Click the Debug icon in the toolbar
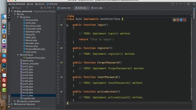Screen dimensions: 196x110 point(181,4)
